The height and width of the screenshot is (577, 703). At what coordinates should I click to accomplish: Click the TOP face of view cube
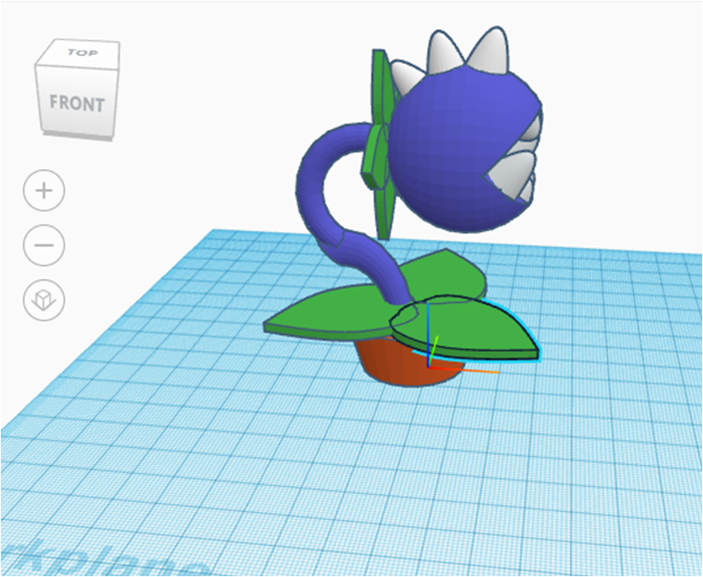pos(84,54)
